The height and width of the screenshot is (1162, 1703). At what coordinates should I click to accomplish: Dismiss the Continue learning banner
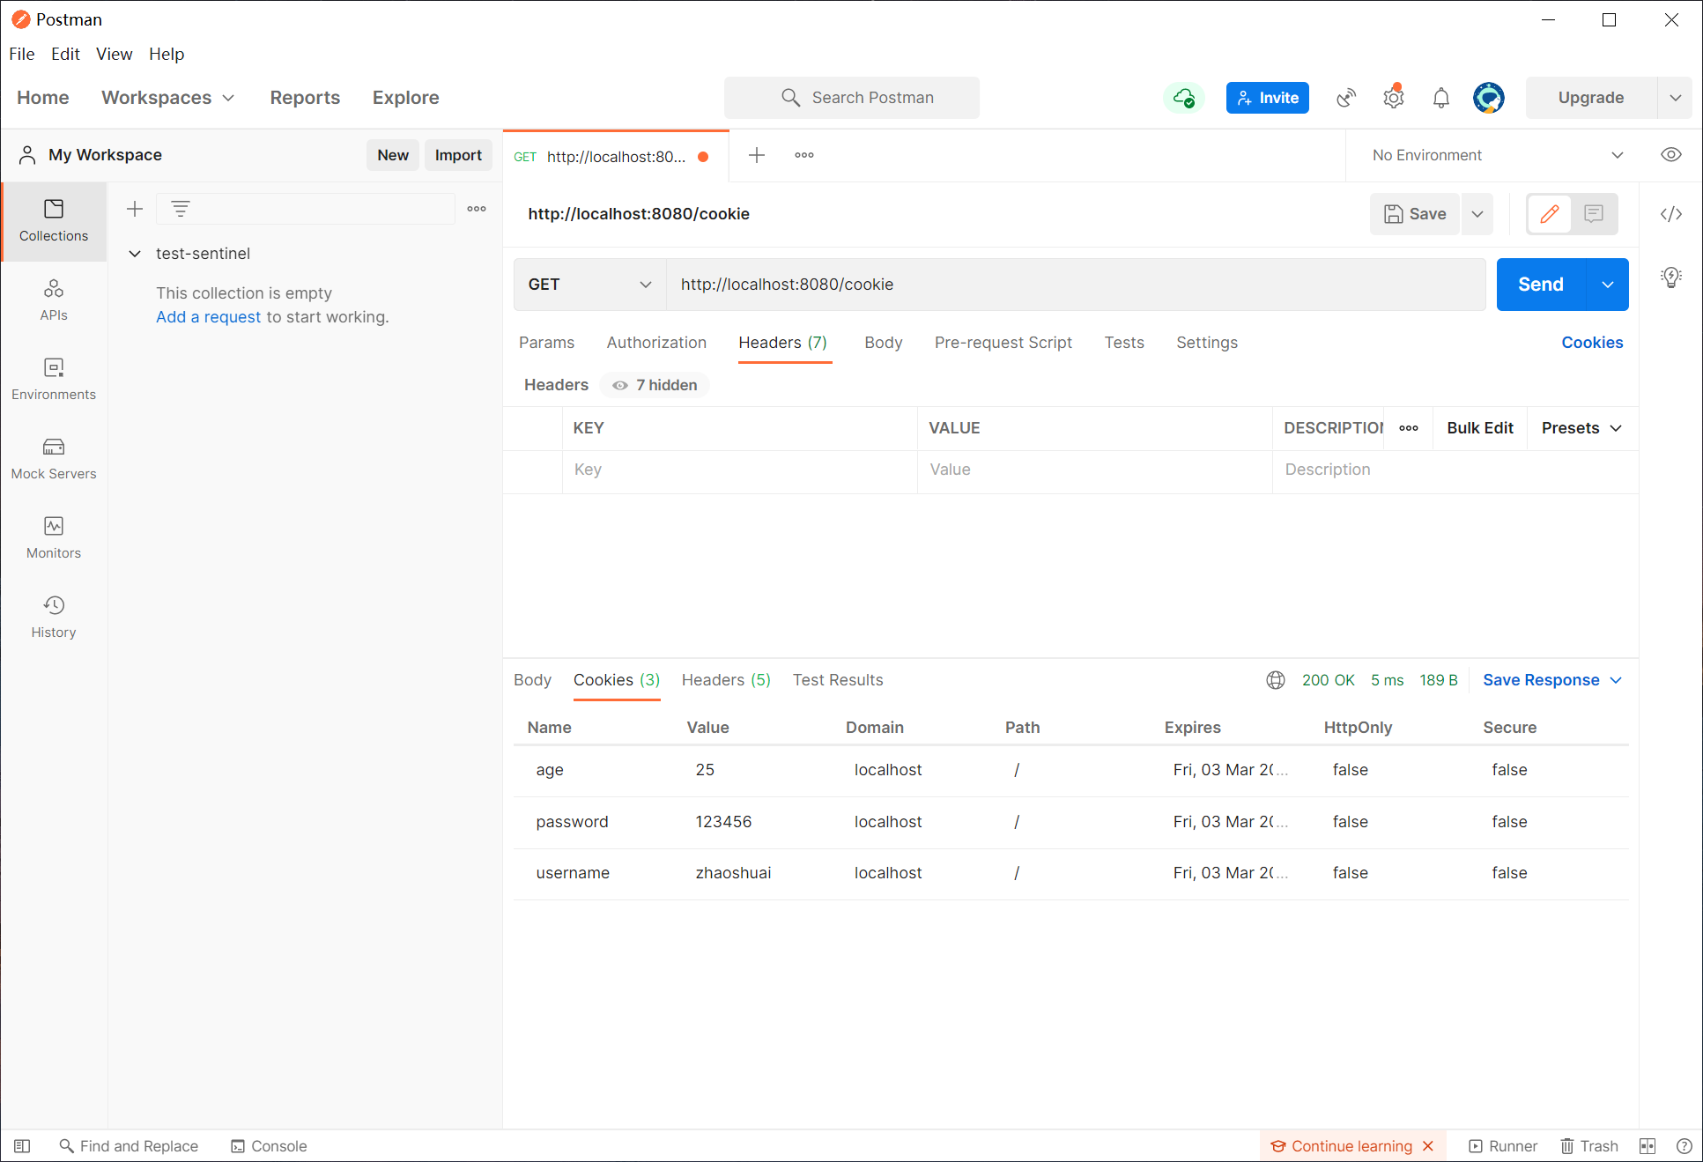point(1428,1146)
